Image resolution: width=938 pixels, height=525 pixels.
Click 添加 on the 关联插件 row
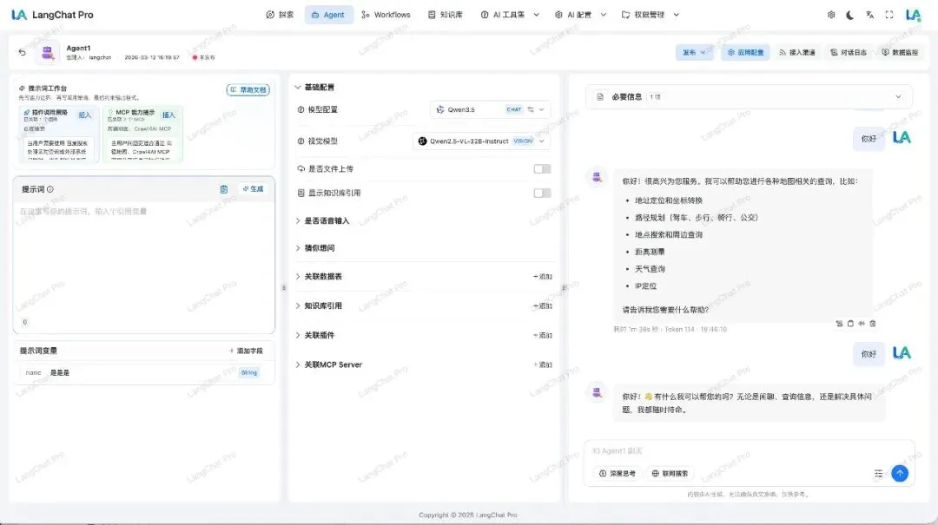click(543, 336)
